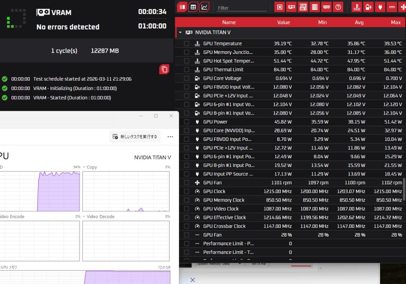
Task: Click the graphics card icon beside NVIDIA TITAN V
Action: (x=189, y=32)
